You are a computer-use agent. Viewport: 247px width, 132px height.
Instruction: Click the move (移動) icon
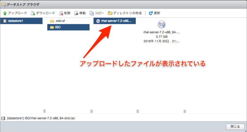click(76, 13)
